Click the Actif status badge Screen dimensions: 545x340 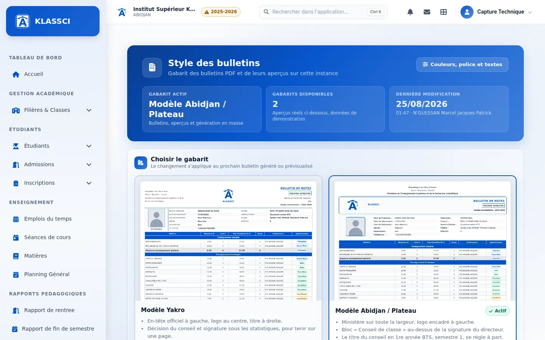pyautogui.click(x=497, y=311)
